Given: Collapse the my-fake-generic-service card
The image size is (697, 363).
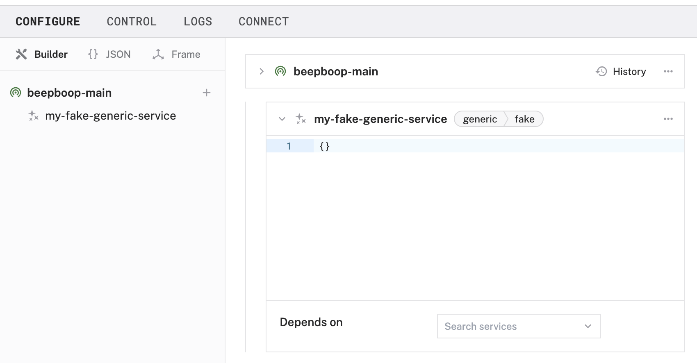Looking at the screenshot, I should coord(282,119).
